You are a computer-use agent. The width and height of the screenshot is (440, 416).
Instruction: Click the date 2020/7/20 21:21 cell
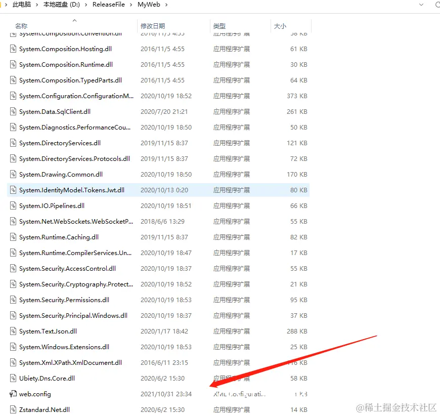click(x=164, y=112)
